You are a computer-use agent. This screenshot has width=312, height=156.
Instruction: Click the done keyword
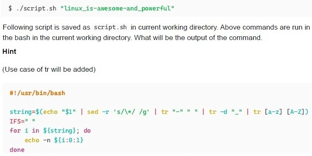(x=17, y=150)
